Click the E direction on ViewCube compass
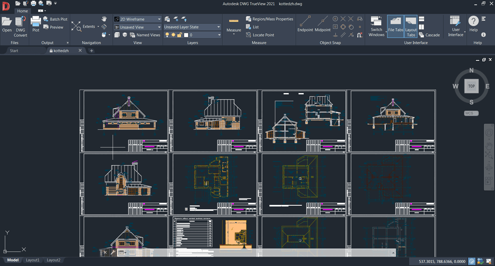Screen dimensions: 495x266 [488, 86]
